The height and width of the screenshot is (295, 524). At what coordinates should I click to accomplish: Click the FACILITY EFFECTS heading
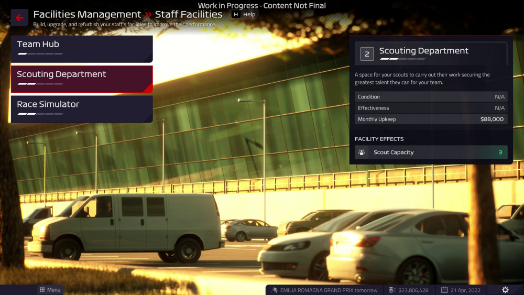(379, 139)
